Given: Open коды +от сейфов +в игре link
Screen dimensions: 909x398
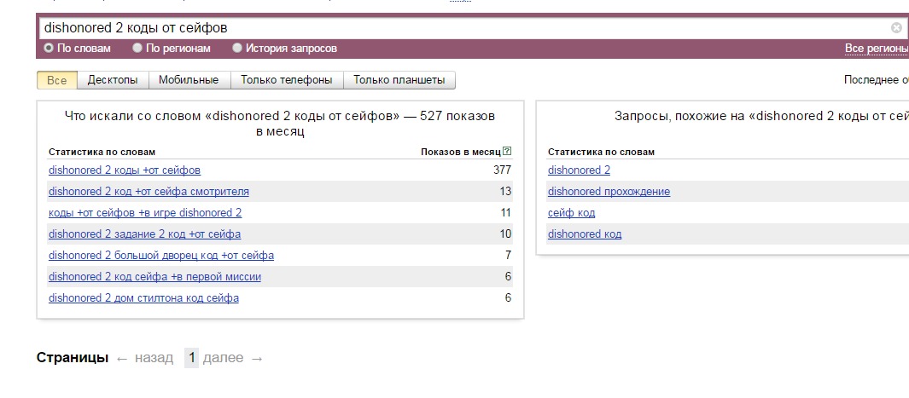Looking at the screenshot, I should (x=145, y=213).
